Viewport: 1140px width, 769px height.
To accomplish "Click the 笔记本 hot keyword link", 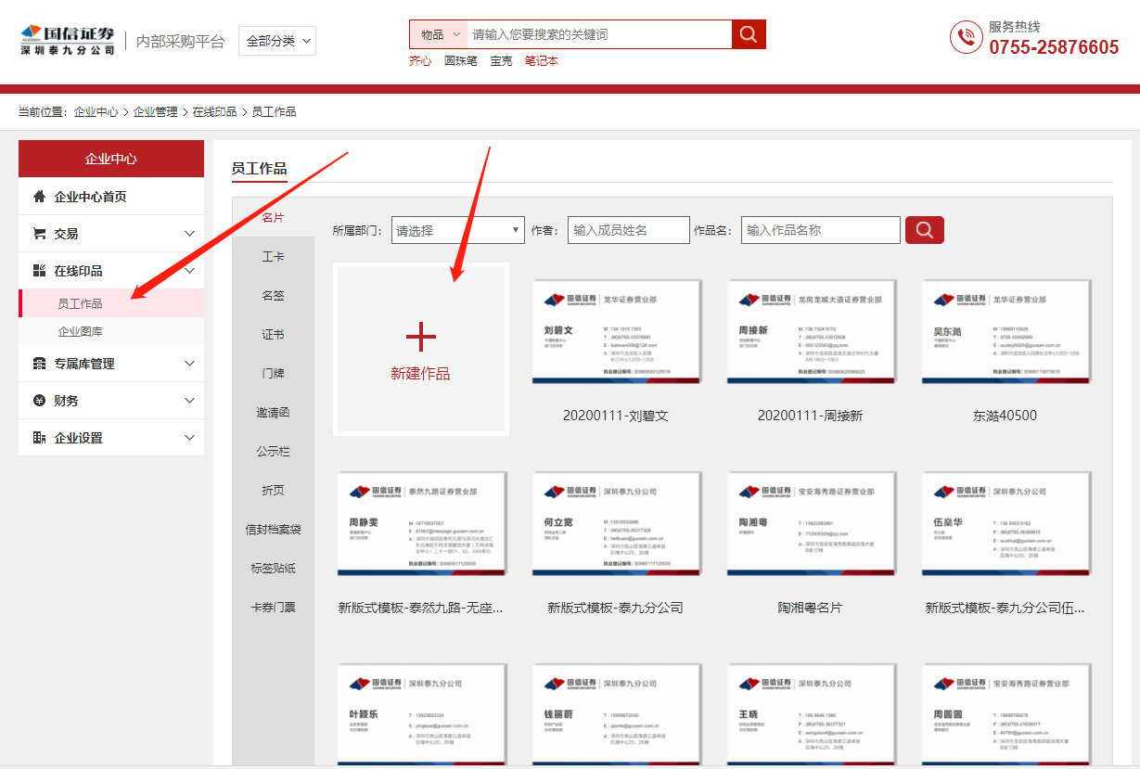I will coord(542,61).
